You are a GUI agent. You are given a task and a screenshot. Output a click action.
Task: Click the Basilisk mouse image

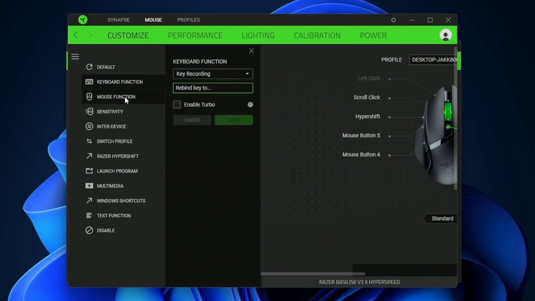tap(436, 135)
